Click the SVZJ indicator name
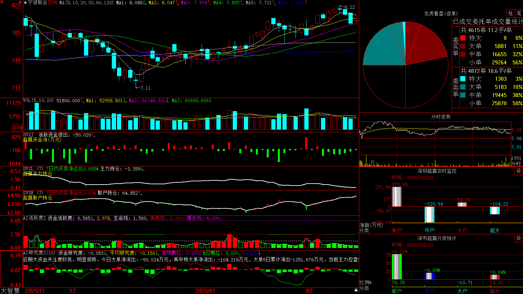Screen dimensions: 523x294 pyautogui.click(x=28, y=135)
